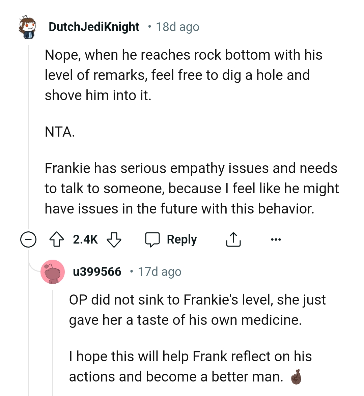Toggle the downvote on the top comment

pos(114,240)
